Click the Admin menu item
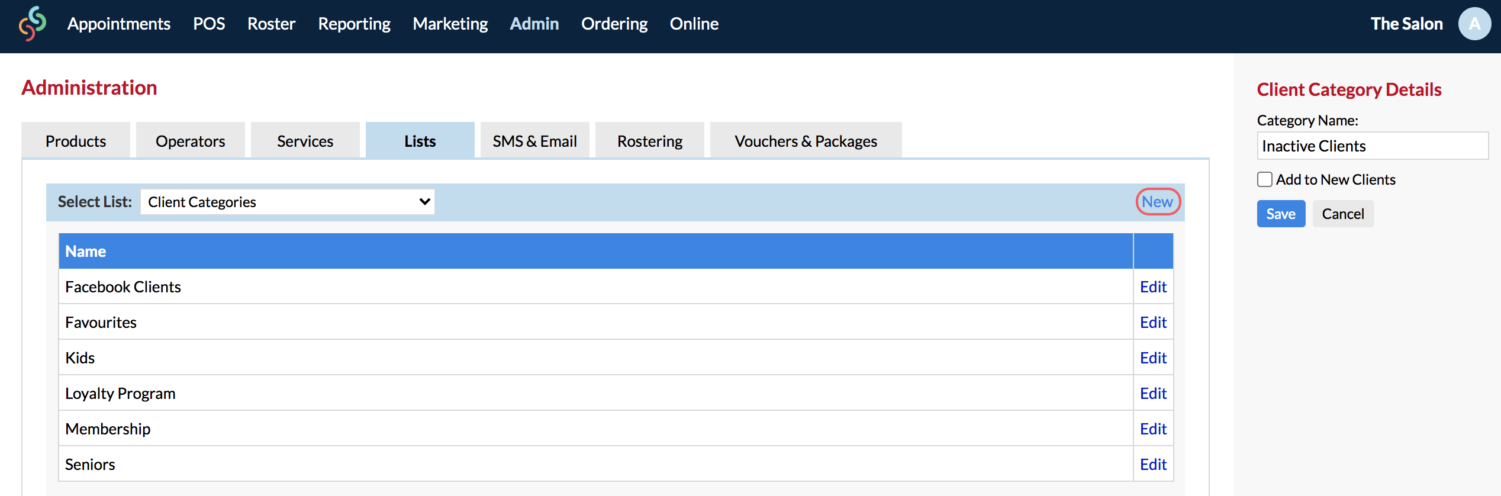Viewport: 1501px width, 496px height. pyautogui.click(x=534, y=24)
